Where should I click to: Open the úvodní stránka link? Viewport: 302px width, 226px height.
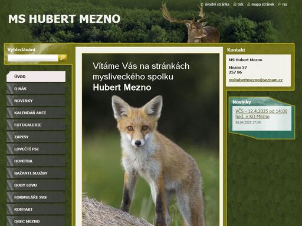[x=217, y=4]
